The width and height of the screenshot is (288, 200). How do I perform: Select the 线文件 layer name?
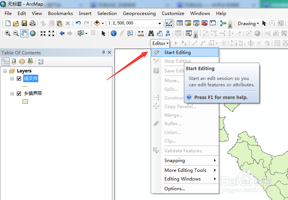(x=31, y=78)
